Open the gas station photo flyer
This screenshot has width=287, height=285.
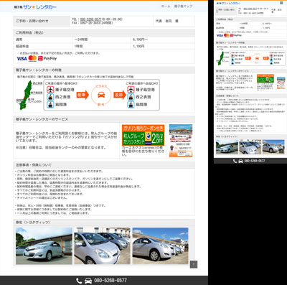(181, 141)
